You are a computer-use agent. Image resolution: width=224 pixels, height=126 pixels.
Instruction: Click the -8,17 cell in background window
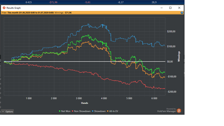pos(121,2)
